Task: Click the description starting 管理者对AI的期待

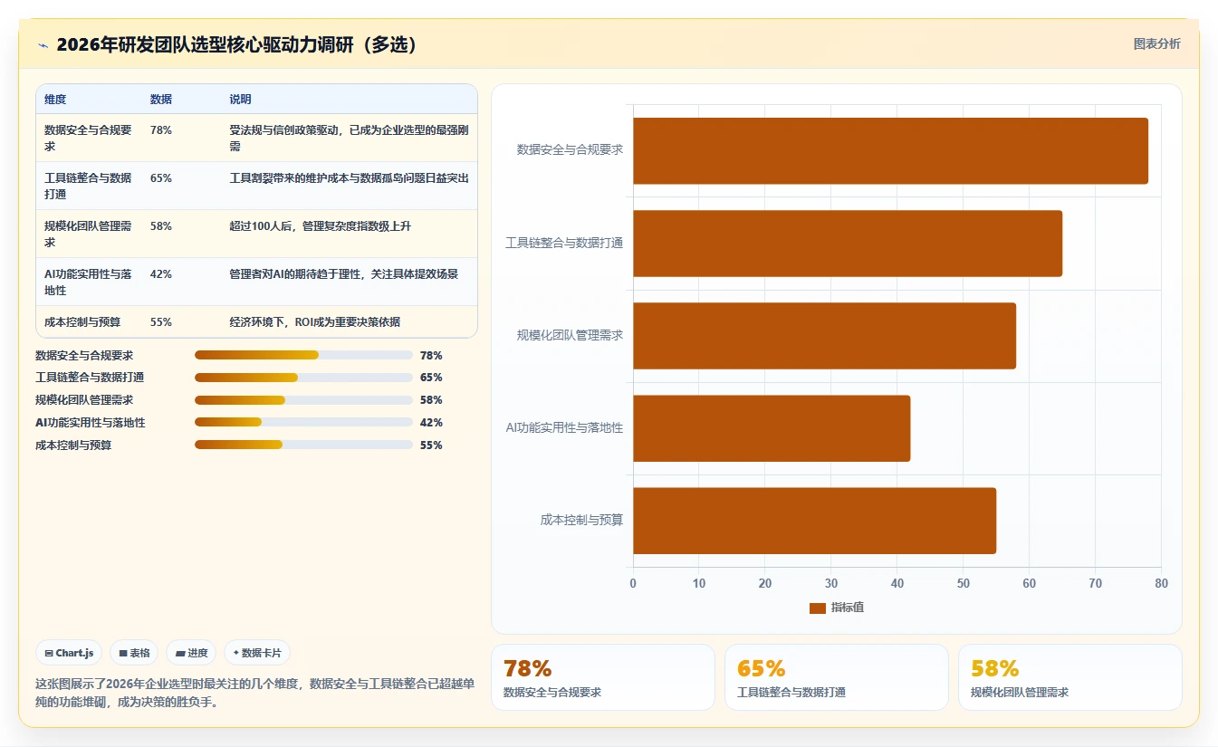Action: click(343, 274)
